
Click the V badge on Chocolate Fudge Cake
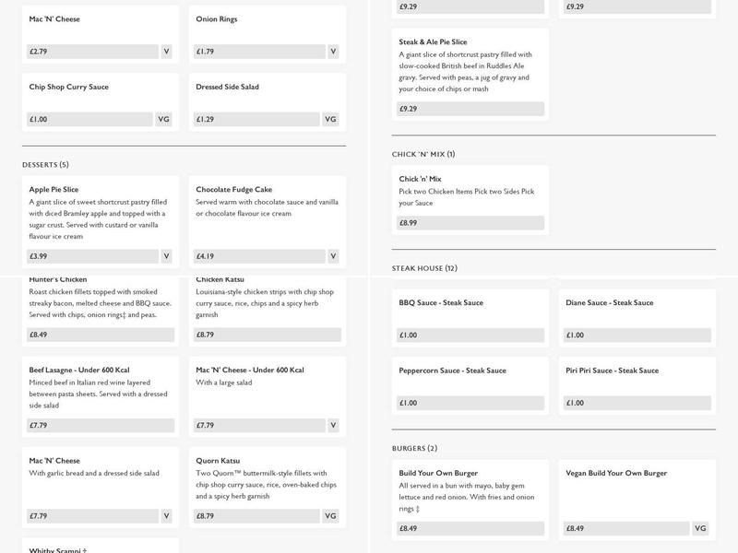tap(333, 256)
